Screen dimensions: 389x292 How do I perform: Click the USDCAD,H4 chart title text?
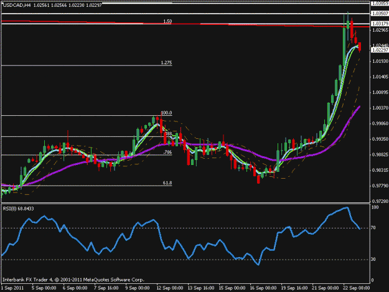17,5
